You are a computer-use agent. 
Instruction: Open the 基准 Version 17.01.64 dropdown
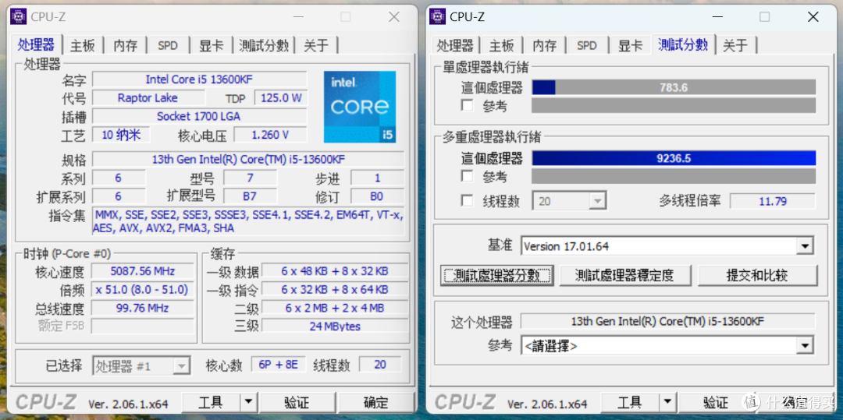coord(667,246)
